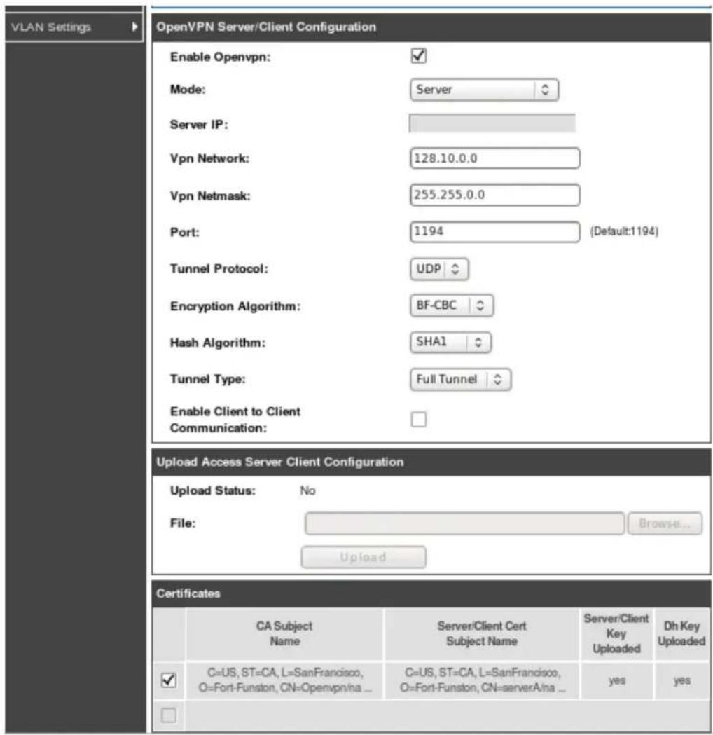Viewport: 713px width, 735px height.
Task: Click the Upload Status value No
Action: [x=307, y=490]
